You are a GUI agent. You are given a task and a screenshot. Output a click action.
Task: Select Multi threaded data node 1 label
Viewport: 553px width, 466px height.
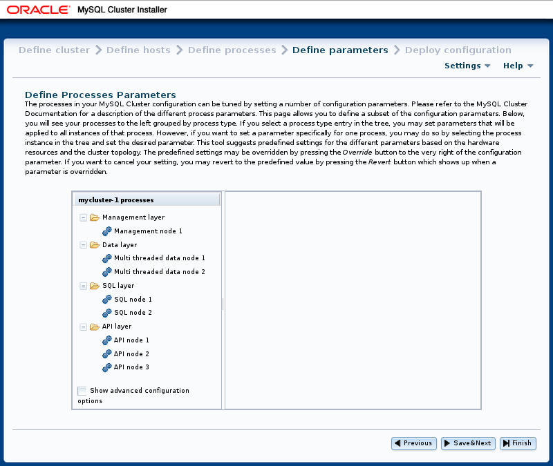pyautogui.click(x=160, y=258)
